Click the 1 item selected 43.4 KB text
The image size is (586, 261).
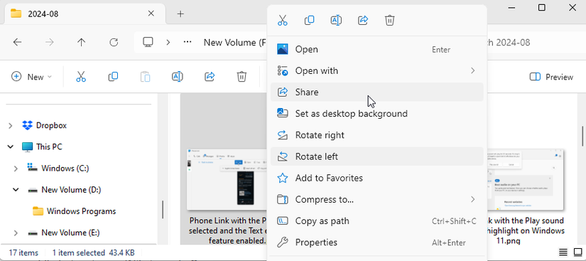(94, 252)
